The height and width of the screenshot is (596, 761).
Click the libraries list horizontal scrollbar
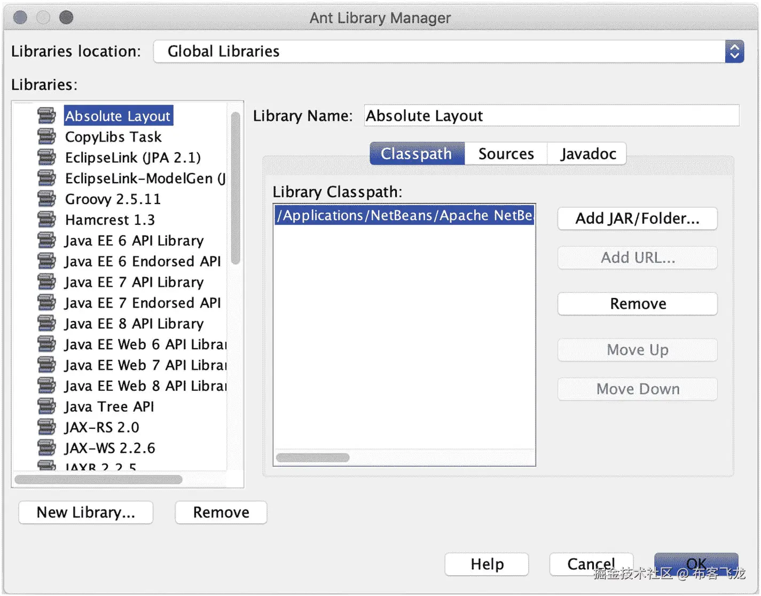[99, 480]
